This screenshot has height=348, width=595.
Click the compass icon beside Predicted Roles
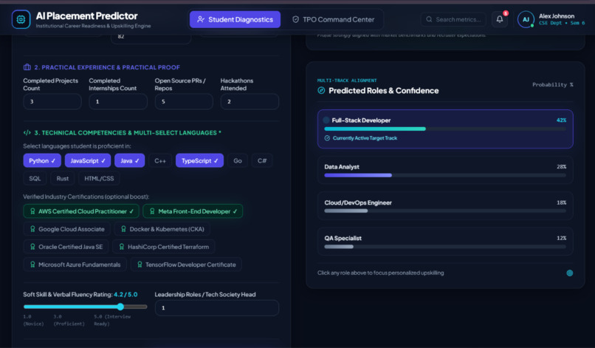click(321, 90)
